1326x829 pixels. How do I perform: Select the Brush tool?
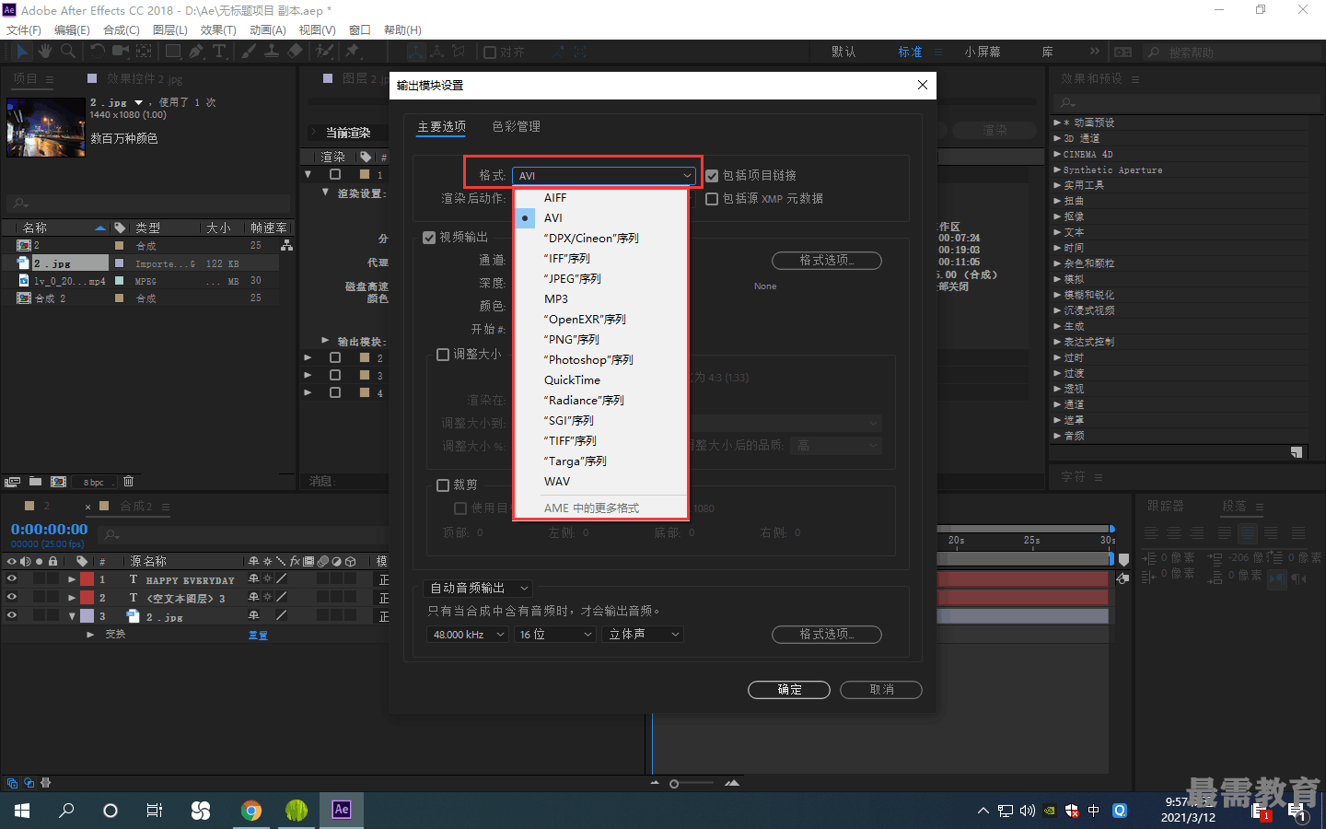(249, 52)
